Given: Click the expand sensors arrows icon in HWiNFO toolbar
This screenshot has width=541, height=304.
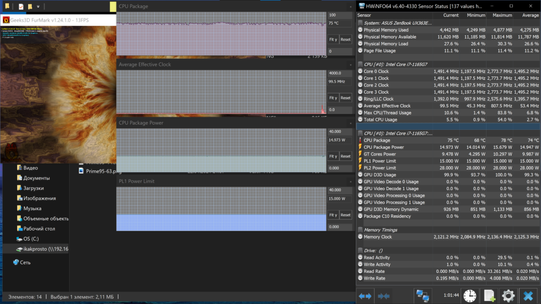Looking at the screenshot, I should coord(365,296).
